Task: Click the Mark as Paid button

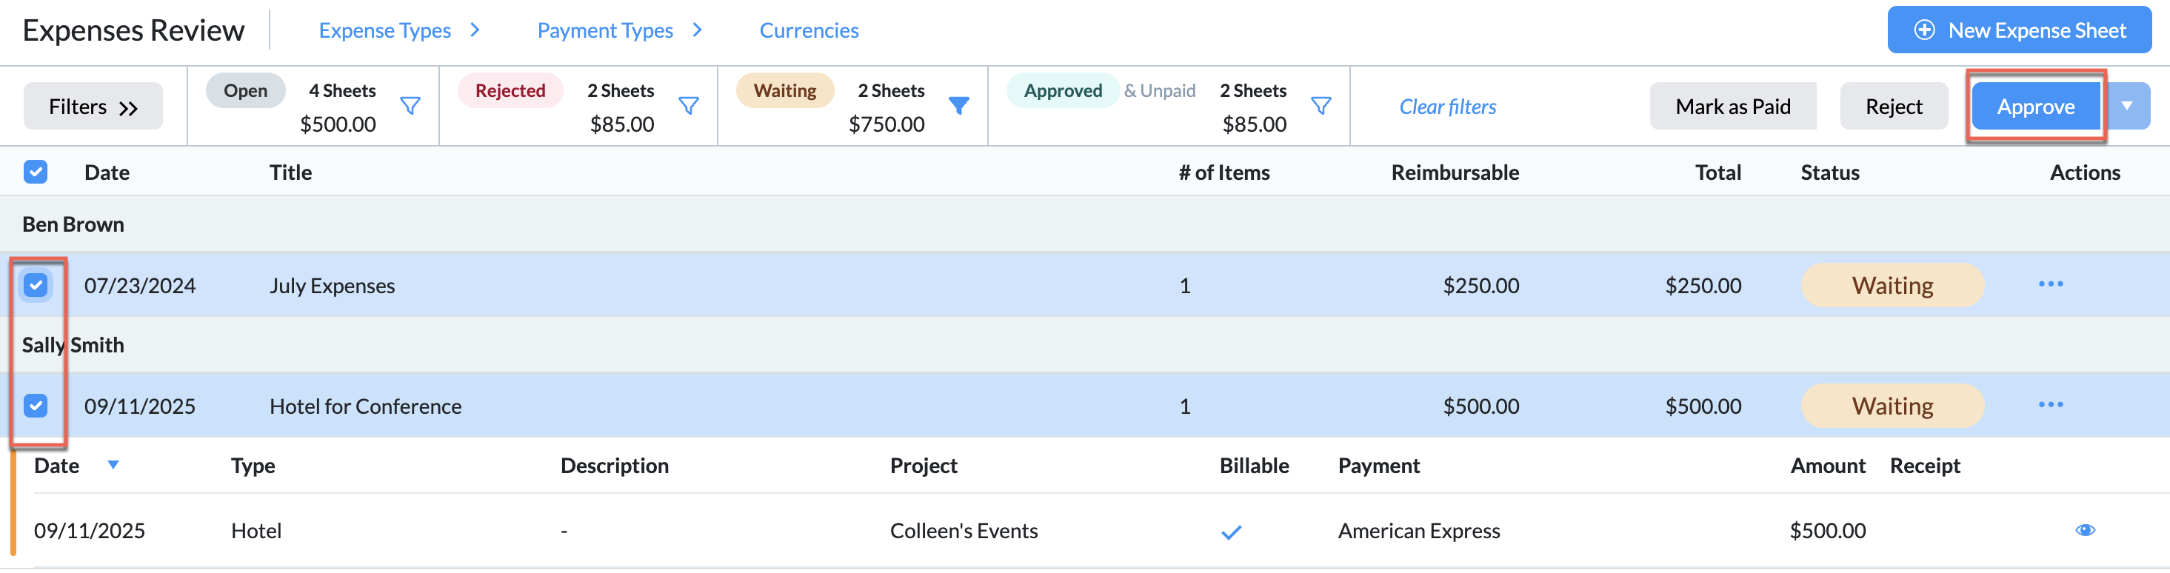Action: (1733, 106)
